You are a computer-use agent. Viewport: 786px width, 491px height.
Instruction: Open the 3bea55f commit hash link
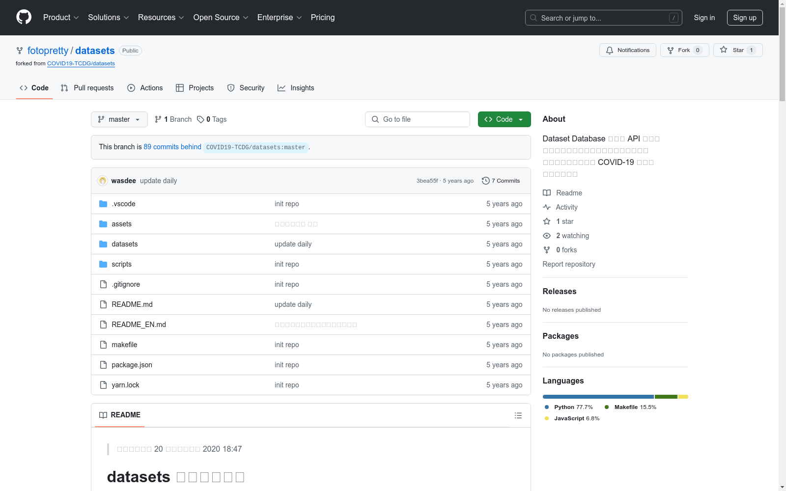coord(427,181)
